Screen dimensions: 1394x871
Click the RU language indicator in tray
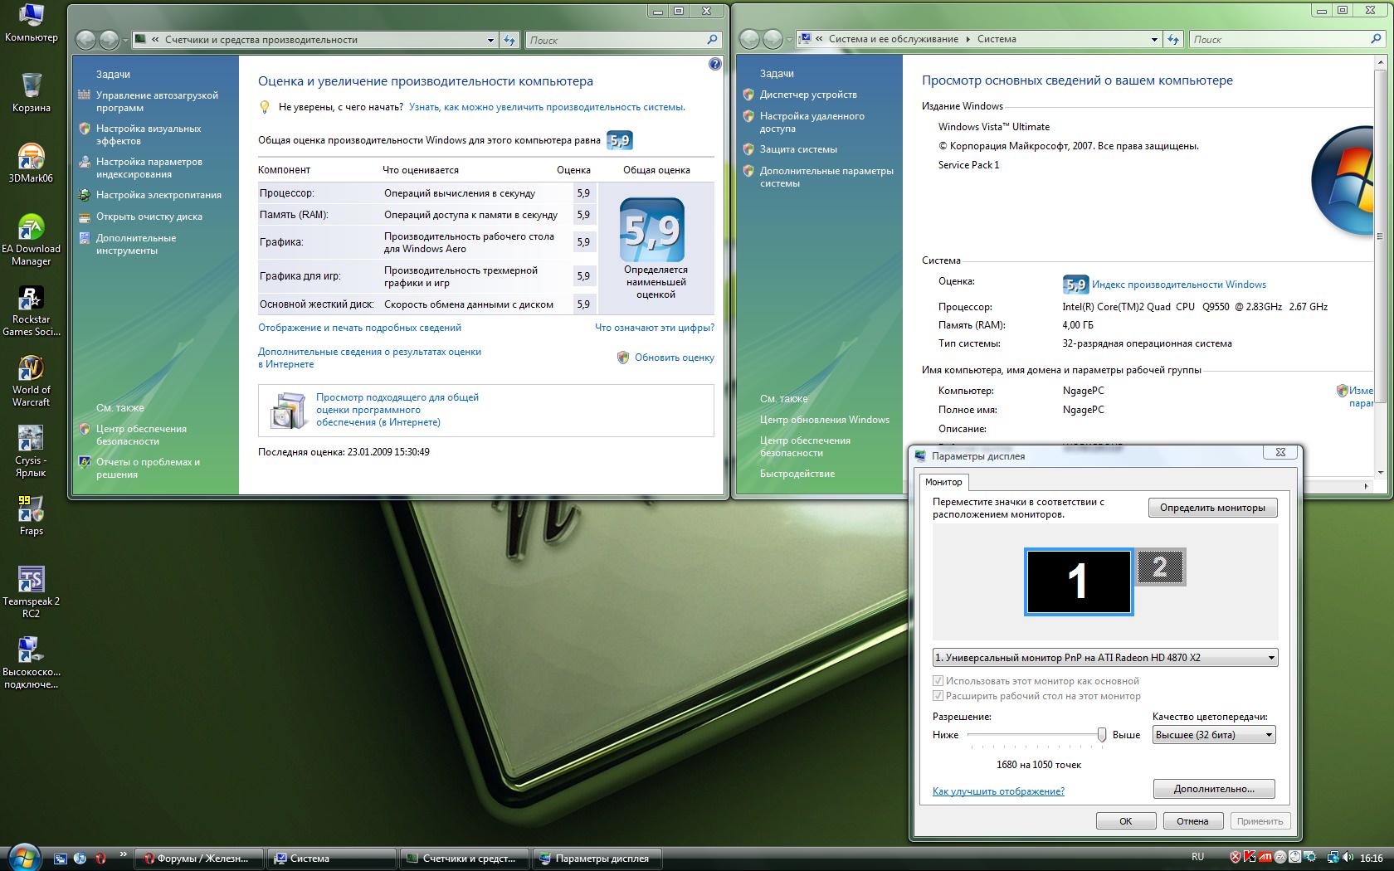click(x=1197, y=857)
